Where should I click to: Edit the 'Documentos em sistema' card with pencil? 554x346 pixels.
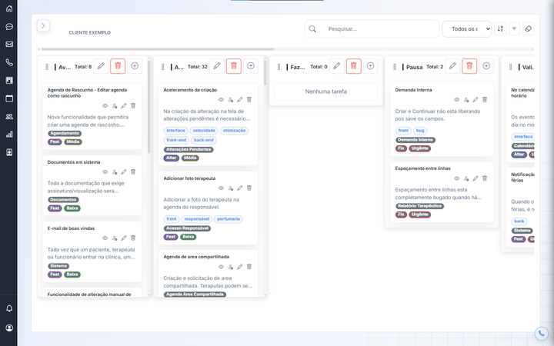[x=124, y=172]
